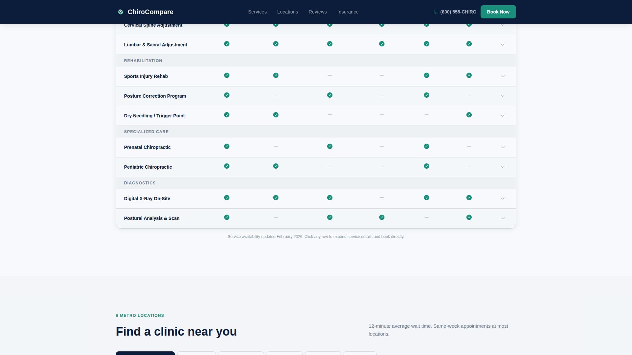632x355 pixels.
Task: Click the second checkmark in Lumbar & Sacral Adjustment row
Action: click(276, 43)
